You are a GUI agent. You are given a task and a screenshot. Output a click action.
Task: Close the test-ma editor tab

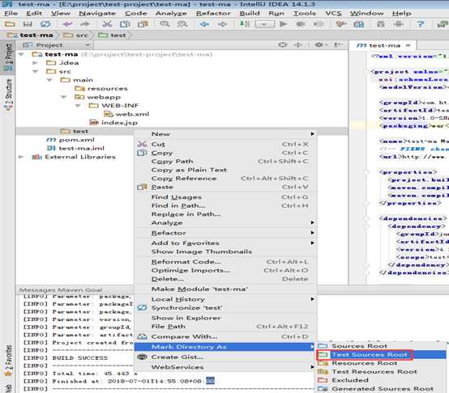(x=408, y=45)
